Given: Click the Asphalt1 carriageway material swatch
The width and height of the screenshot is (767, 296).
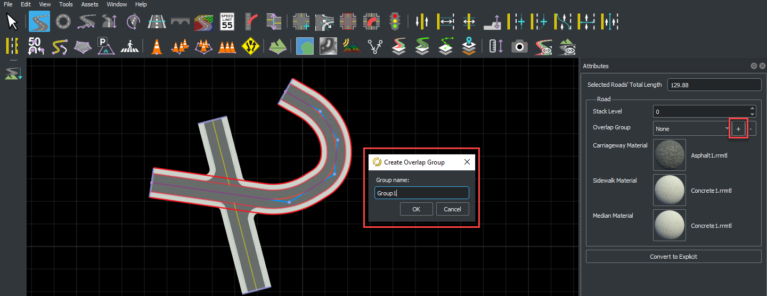Looking at the screenshot, I should click(x=670, y=155).
